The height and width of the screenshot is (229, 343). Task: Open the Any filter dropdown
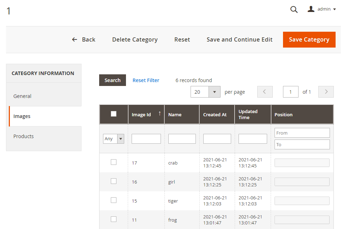114,139
